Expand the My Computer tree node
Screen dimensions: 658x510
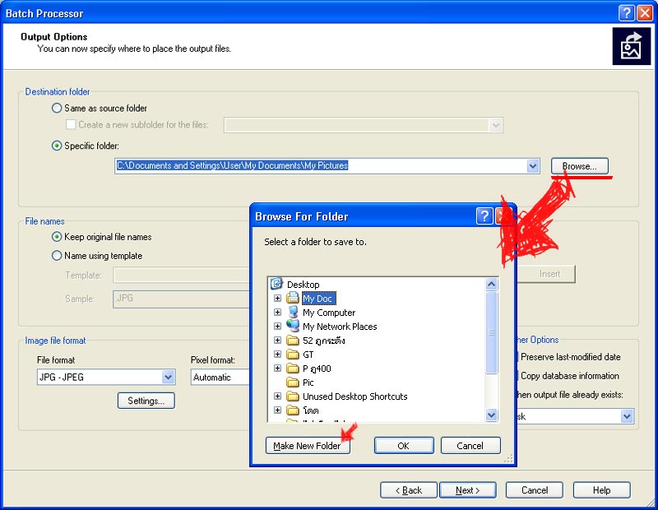277,313
